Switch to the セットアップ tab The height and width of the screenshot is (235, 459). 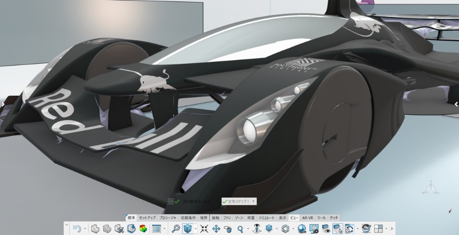(x=147, y=218)
